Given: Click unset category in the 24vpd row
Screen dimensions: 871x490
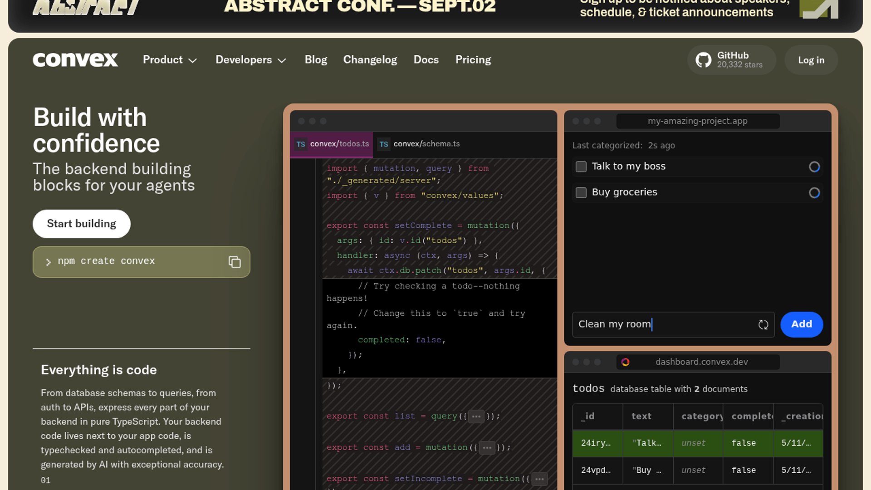Looking at the screenshot, I should click(698, 470).
